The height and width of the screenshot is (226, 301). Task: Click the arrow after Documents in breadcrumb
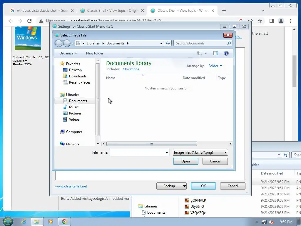pos(128,44)
